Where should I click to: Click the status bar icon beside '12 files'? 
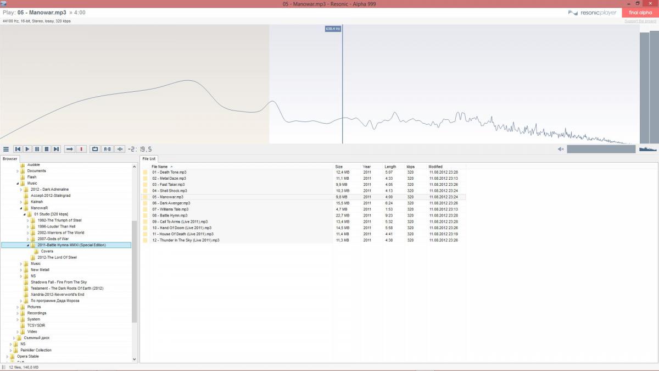pyautogui.click(x=4, y=367)
